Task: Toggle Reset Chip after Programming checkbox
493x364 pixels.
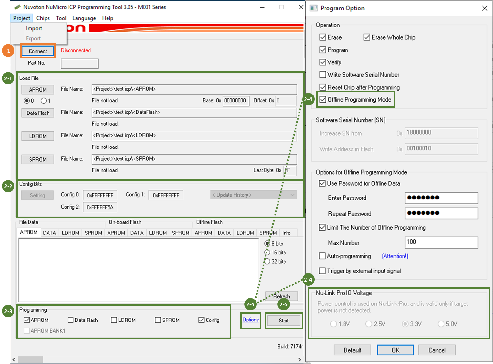Action: [x=323, y=87]
